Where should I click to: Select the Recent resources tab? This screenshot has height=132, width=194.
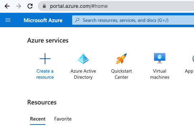click(x=38, y=119)
